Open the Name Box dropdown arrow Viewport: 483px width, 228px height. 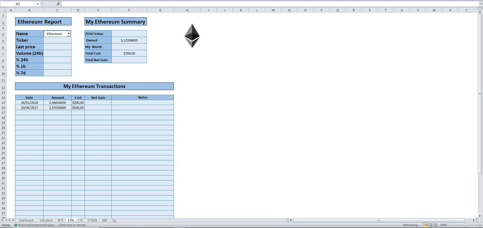tap(38, 4)
